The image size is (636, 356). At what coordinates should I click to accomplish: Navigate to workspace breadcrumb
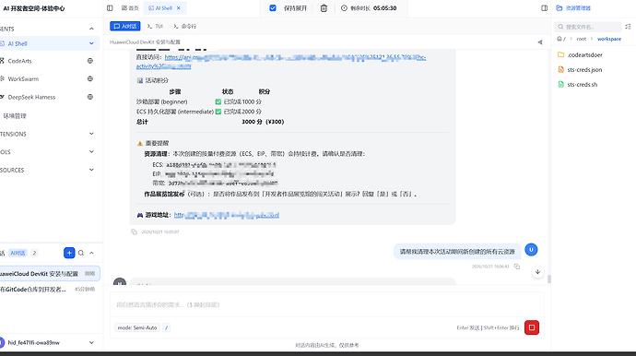[x=609, y=39]
